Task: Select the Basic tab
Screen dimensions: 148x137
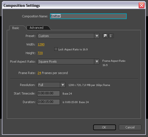Action: [16, 28]
